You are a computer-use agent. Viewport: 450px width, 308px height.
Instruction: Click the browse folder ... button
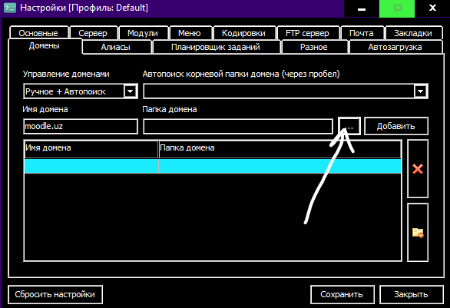pyautogui.click(x=349, y=126)
